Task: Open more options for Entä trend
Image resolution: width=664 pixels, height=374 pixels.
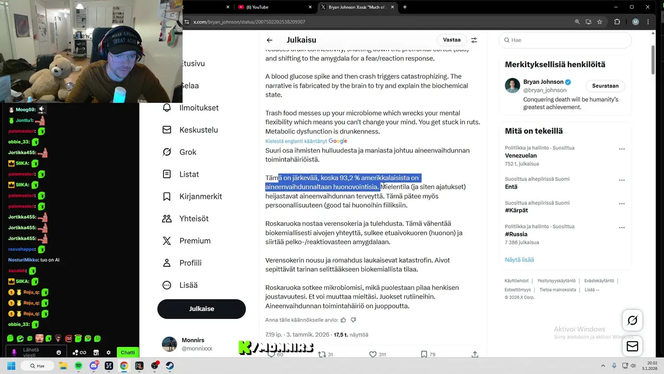Action: click(621, 180)
